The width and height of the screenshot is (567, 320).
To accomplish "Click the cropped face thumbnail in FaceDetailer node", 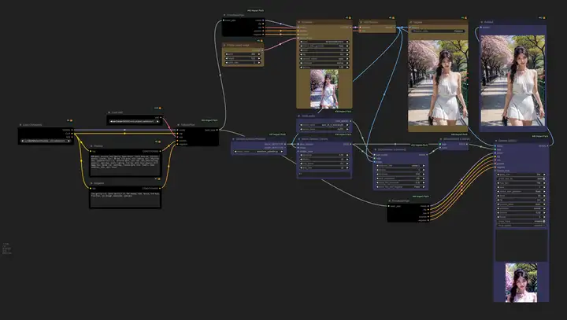I will click(521, 282).
